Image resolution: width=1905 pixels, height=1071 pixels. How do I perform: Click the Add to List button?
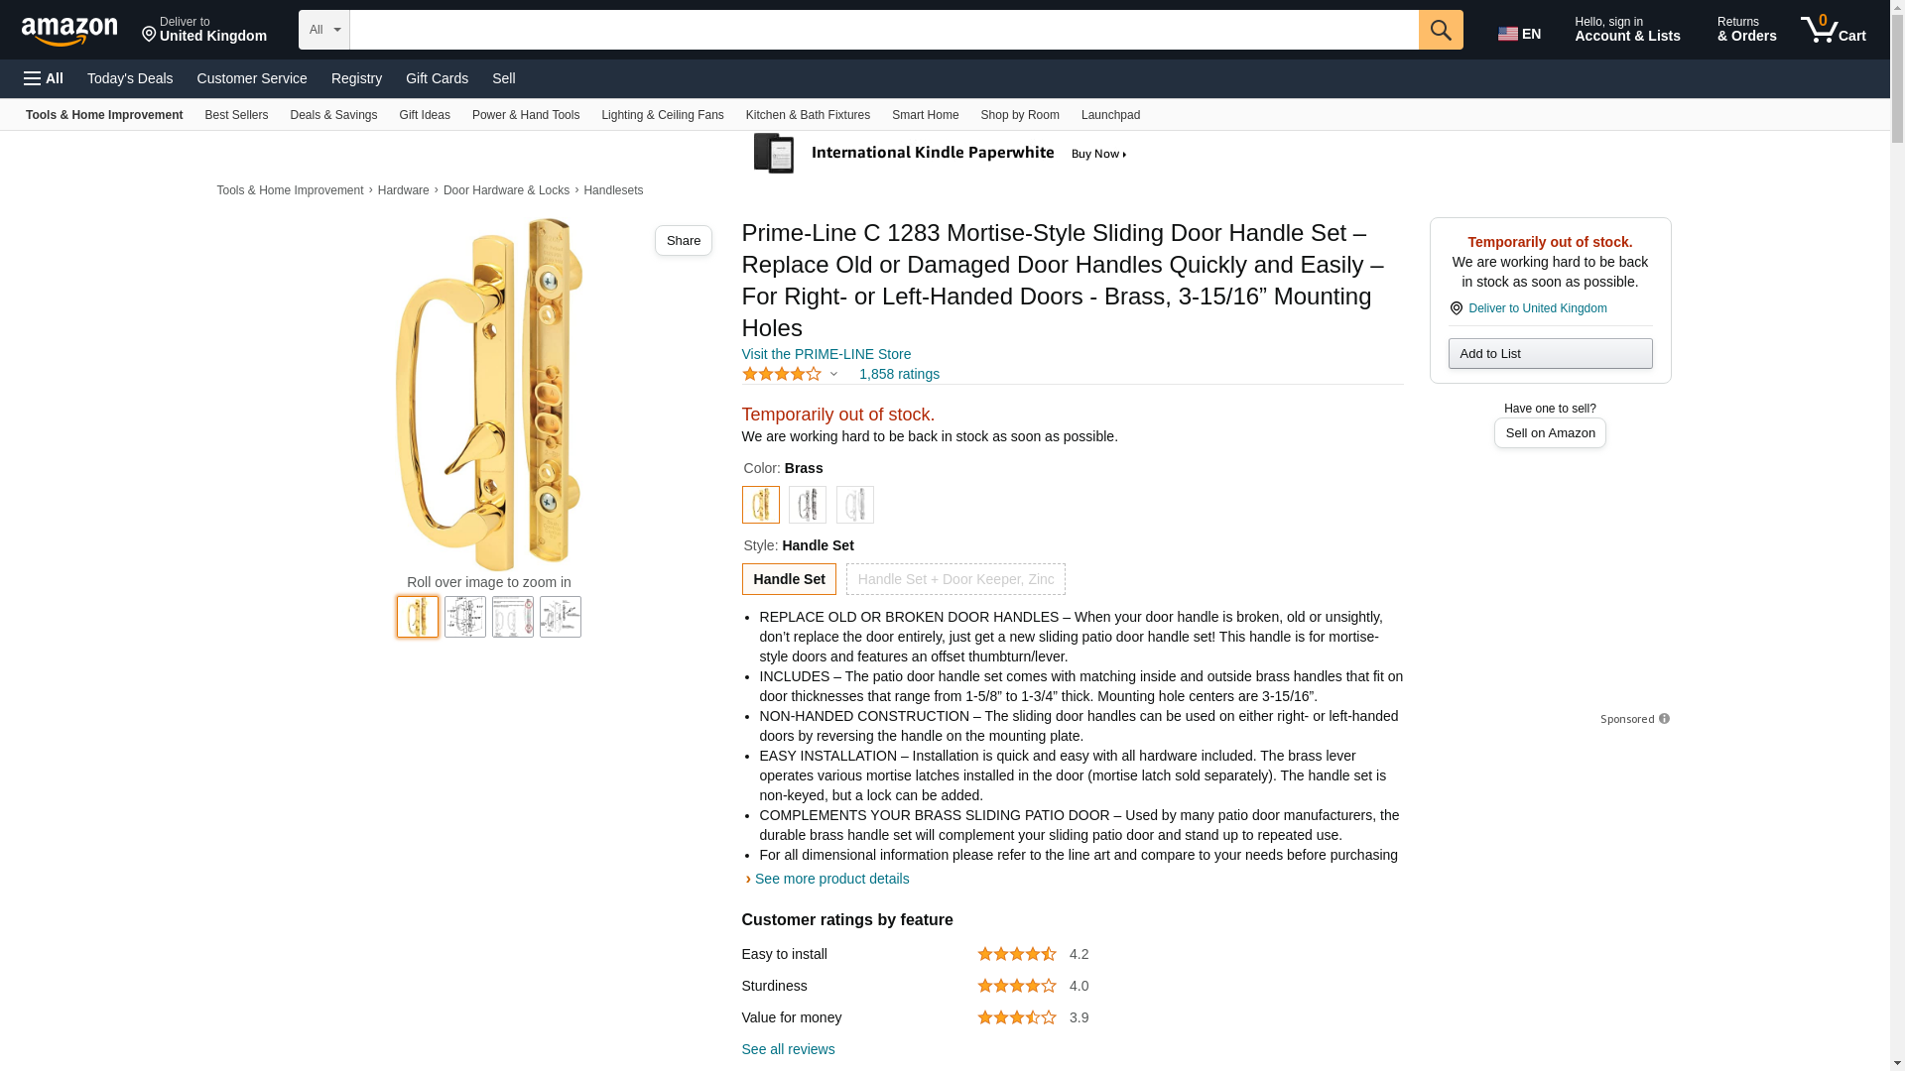[1550, 354]
